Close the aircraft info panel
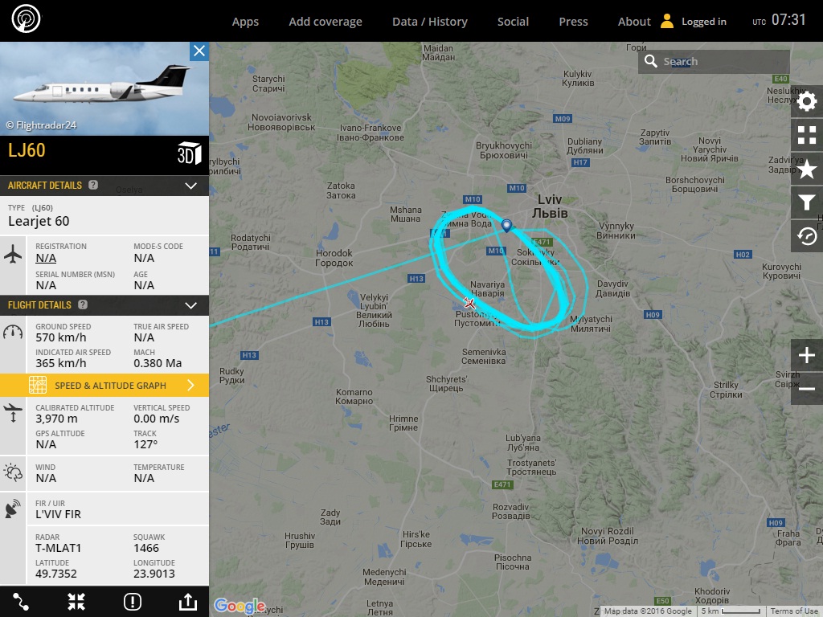 click(199, 51)
